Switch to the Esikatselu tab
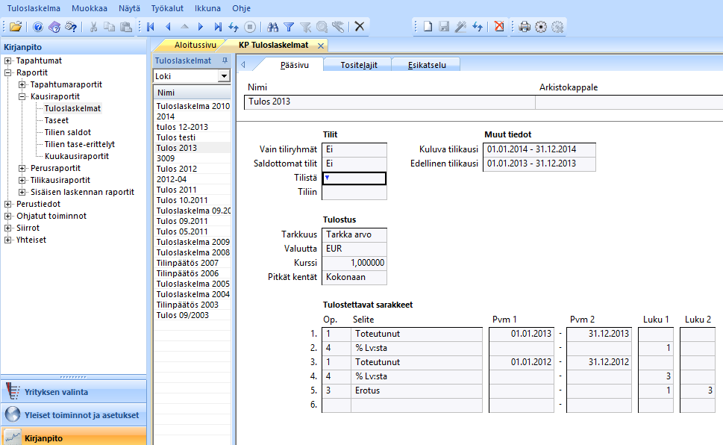 click(427, 65)
